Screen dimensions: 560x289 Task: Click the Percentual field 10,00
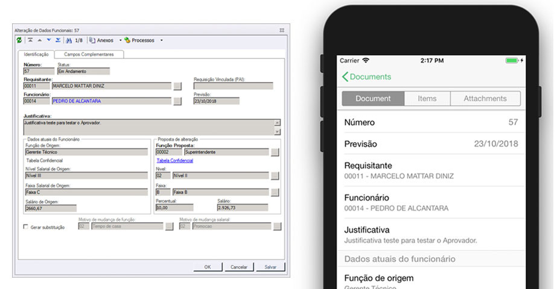point(174,208)
